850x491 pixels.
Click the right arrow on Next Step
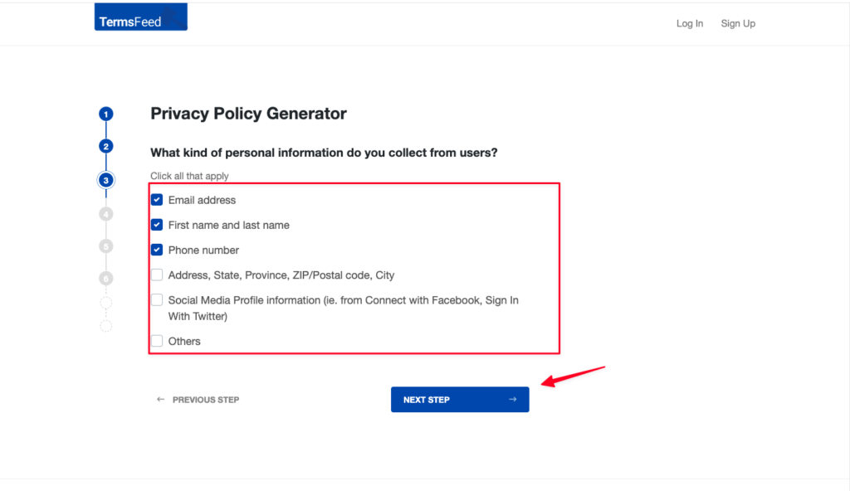513,400
